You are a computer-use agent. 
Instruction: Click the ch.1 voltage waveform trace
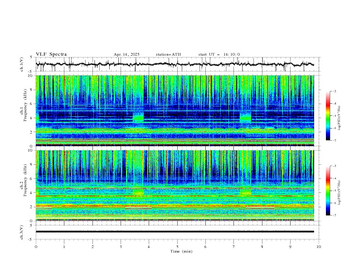[175, 64]
